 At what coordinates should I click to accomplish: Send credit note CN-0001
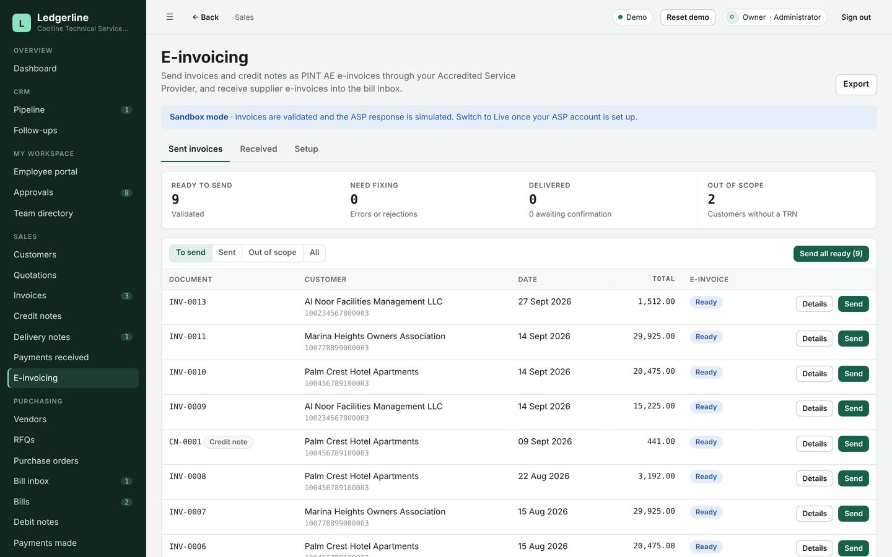pos(853,444)
